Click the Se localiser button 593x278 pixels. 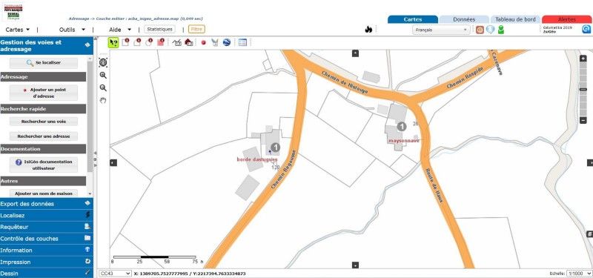pyautogui.click(x=44, y=63)
